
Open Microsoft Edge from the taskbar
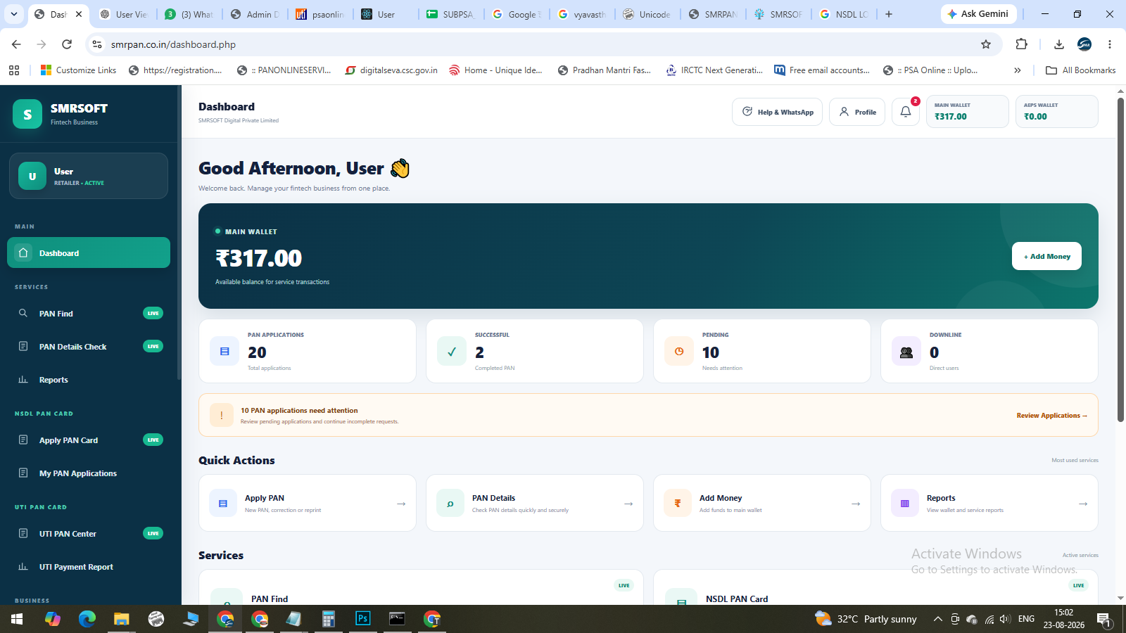tap(87, 619)
